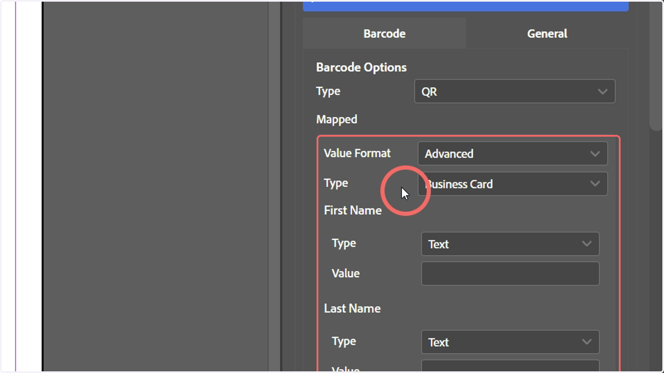Switch to the Barcode tab
Image resolution: width=664 pixels, height=373 pixels.
click(385, 34)
